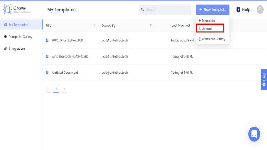
Task: Open the Owned By filter
Action: coord(151,25)
